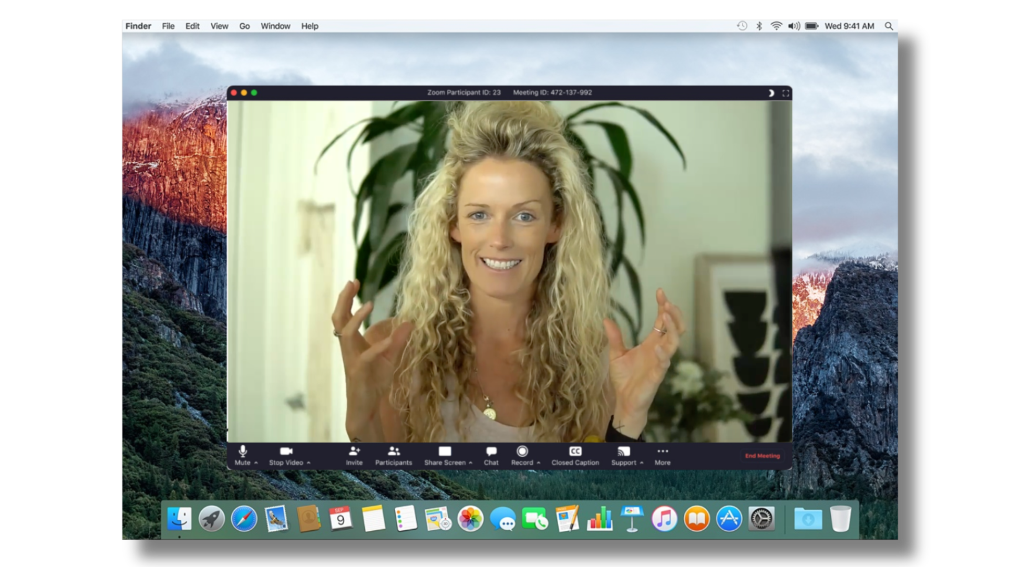The image size is (1009, 567).
Task: Open the Go menu
Action: point(244,26)
